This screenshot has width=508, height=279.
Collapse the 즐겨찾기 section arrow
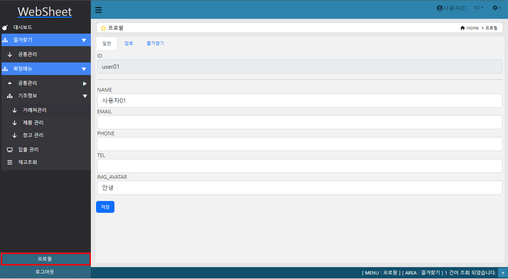tap(84, 40)
